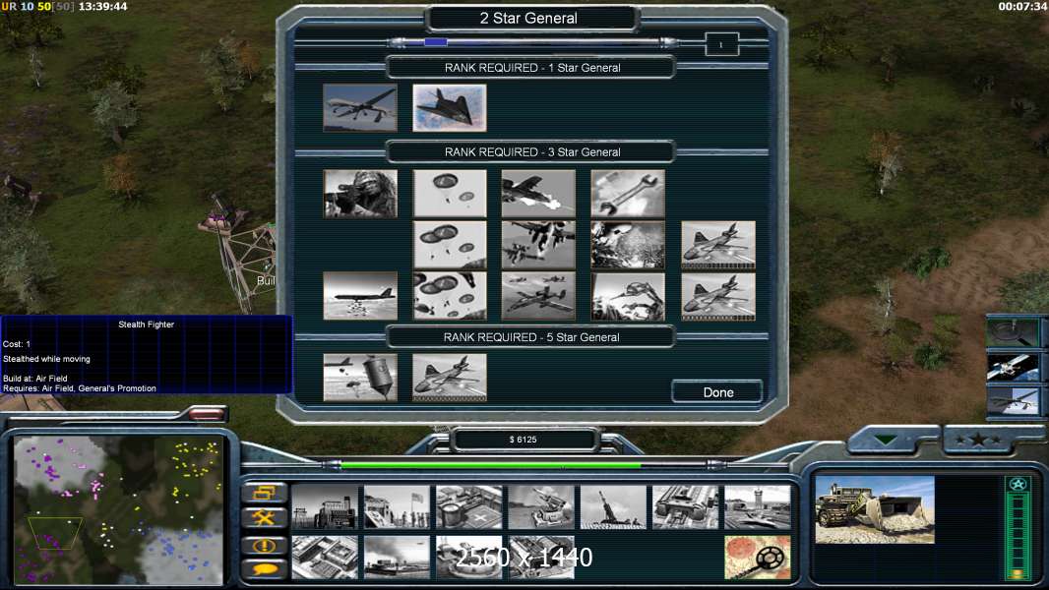
Task: Click the "Stealthed while moving" tooltip line
Action: coord(46,359)
